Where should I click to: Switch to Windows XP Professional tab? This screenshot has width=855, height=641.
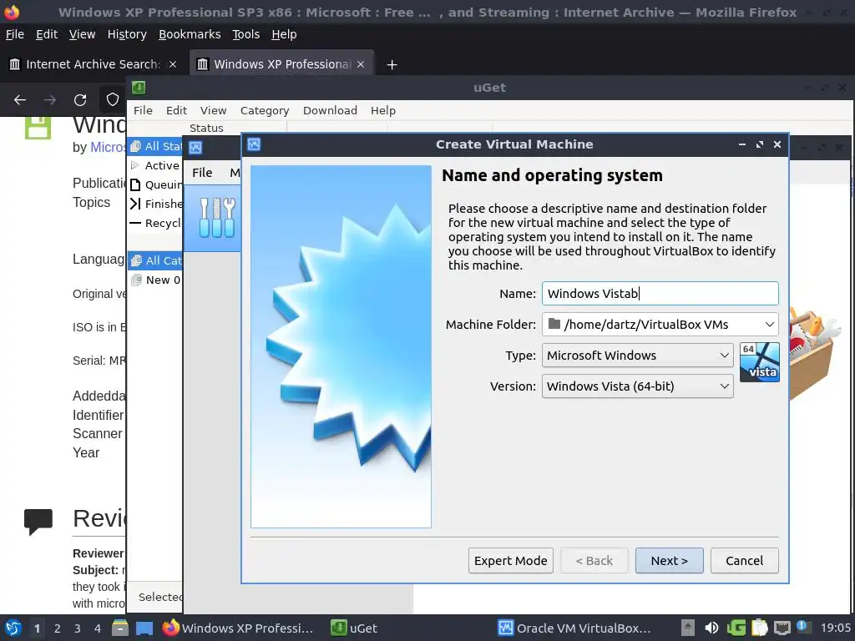pos(282,64)
